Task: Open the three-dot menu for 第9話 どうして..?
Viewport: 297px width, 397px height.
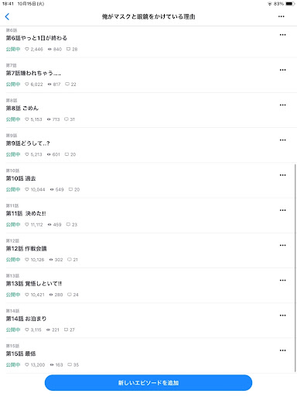Action: coord(282,140)
